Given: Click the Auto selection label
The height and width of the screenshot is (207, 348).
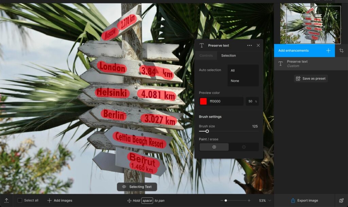Looking at the screenshot, I should coord(210,70).
